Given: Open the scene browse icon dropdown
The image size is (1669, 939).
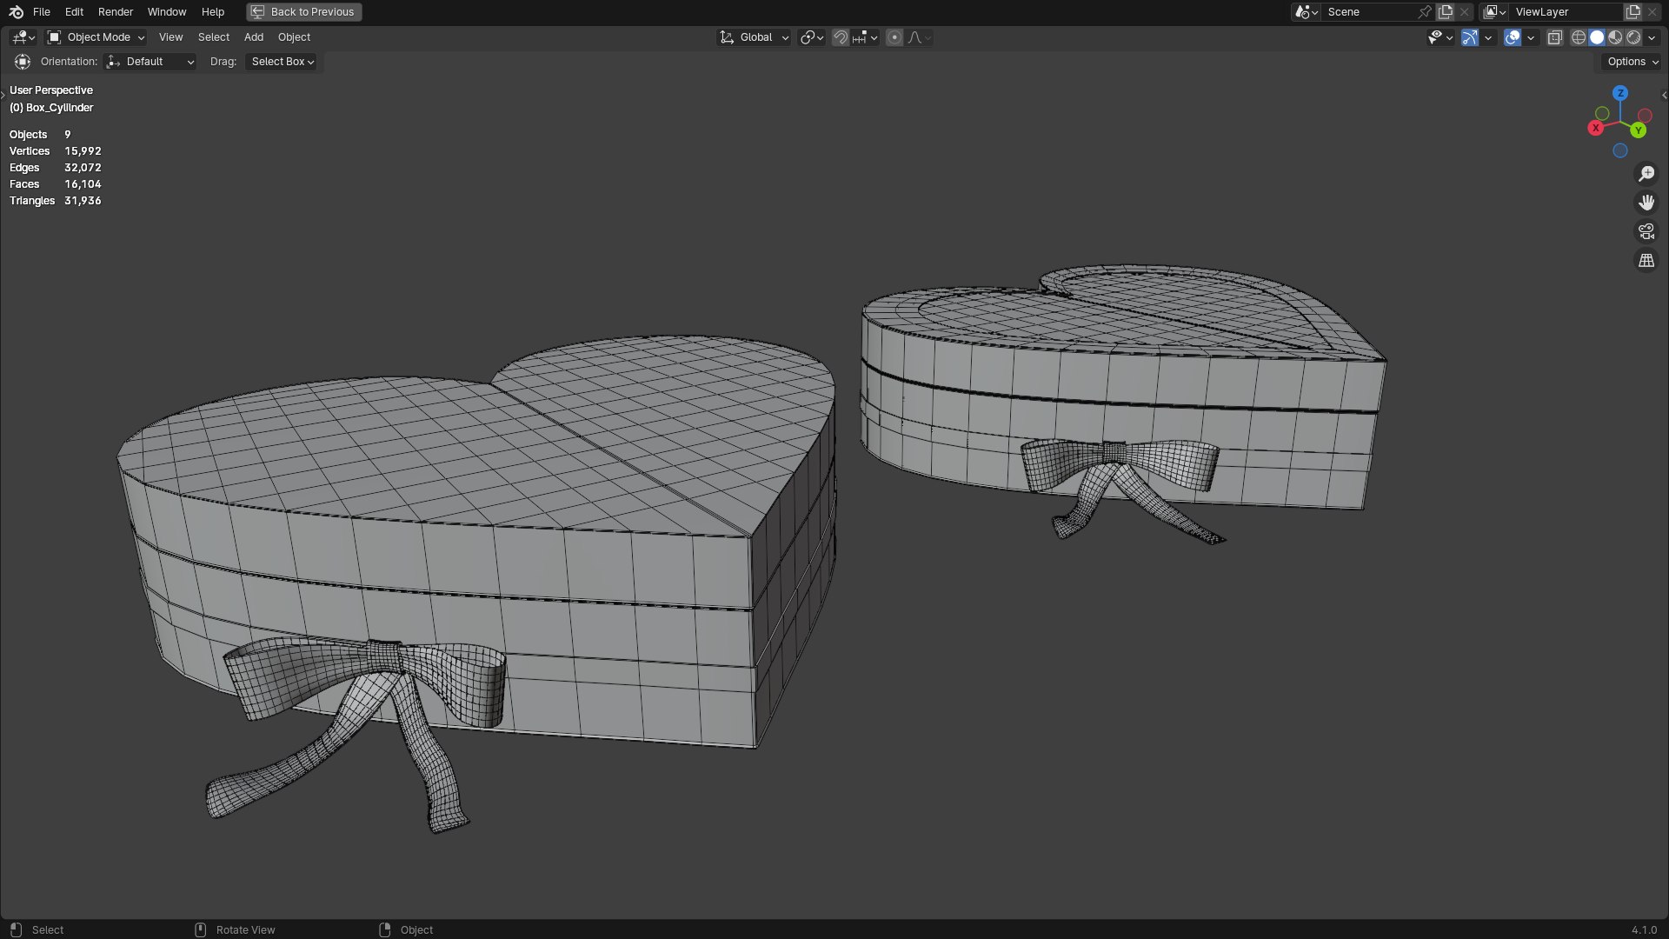Looking at the screenshot, I should (1306, 12).
